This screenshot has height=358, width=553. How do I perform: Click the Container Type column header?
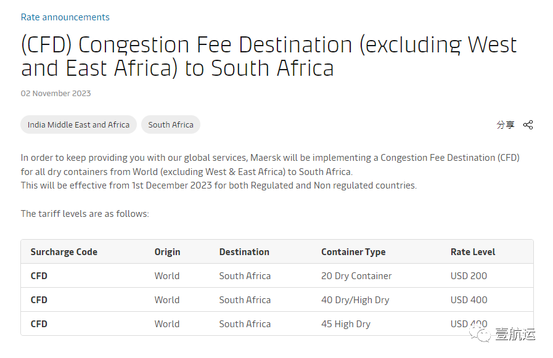pyautogui.click(x=353, y=252)
